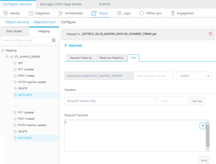Collapse the VTI_SAMPLE_ORDER tree node

click(8, 57)
